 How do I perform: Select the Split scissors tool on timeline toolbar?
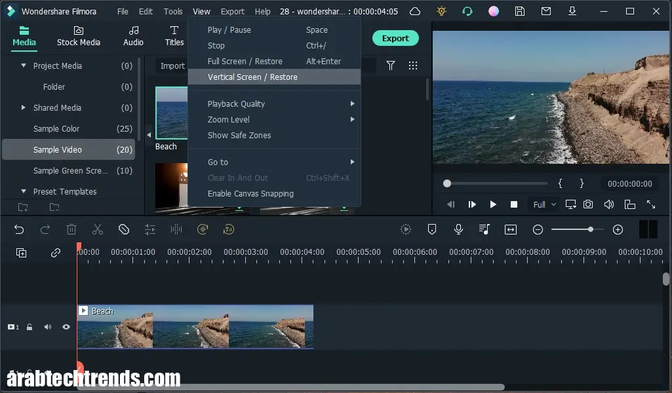point(97,229)
